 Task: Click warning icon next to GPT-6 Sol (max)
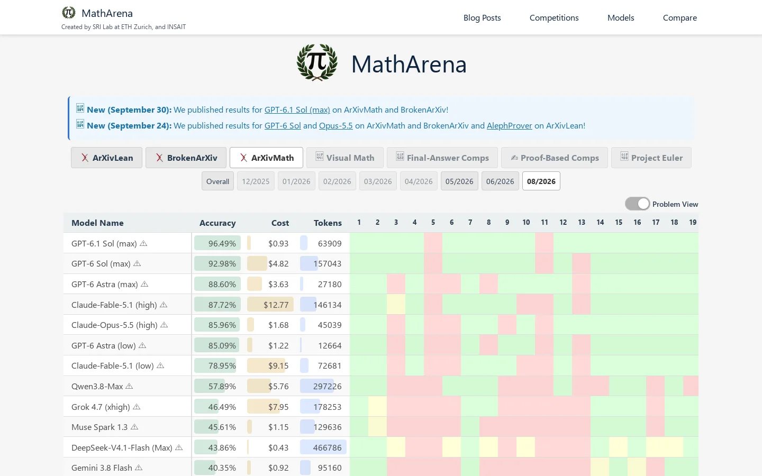pyautogui.click(x=137, y=263)
